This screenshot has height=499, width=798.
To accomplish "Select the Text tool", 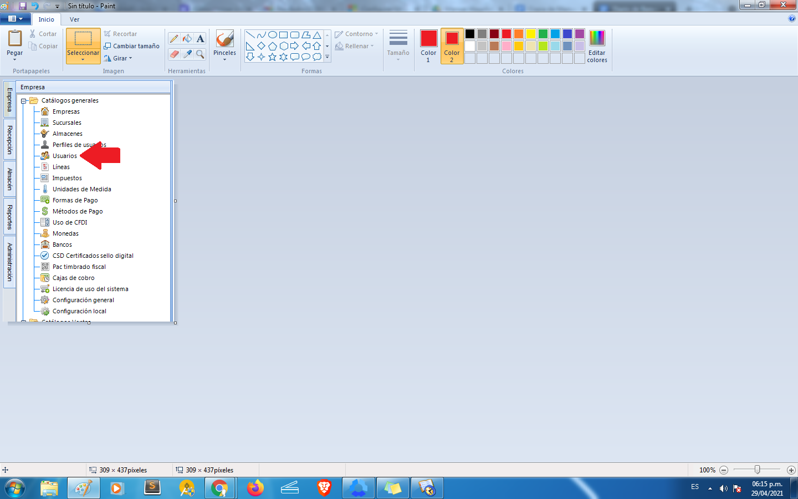I will (x=201, y=39).
